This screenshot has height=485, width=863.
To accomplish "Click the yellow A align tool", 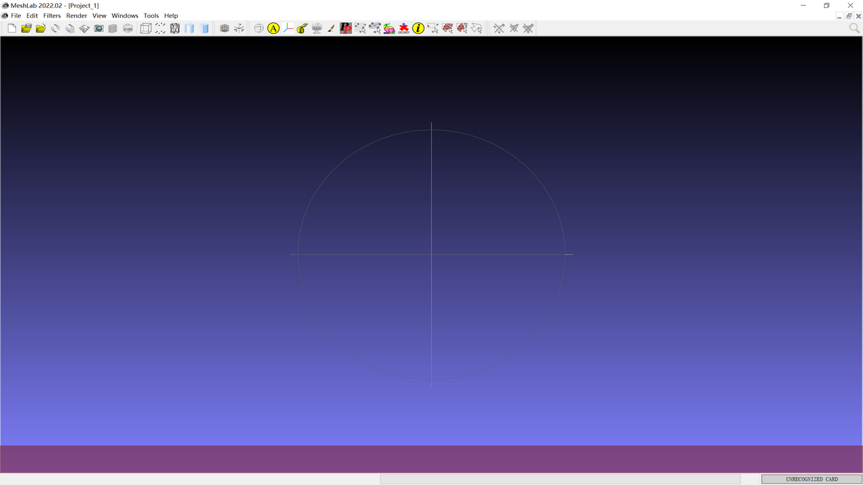I will [x=273, y=28].
